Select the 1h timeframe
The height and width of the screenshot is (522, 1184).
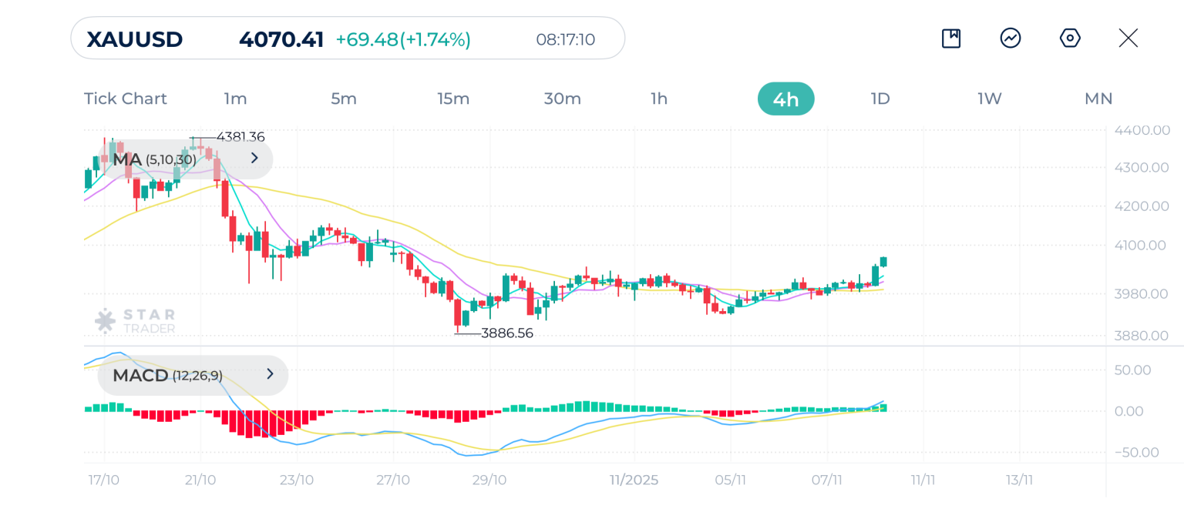659,99
